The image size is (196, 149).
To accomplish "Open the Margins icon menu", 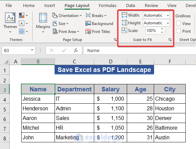I will point(43,18).
